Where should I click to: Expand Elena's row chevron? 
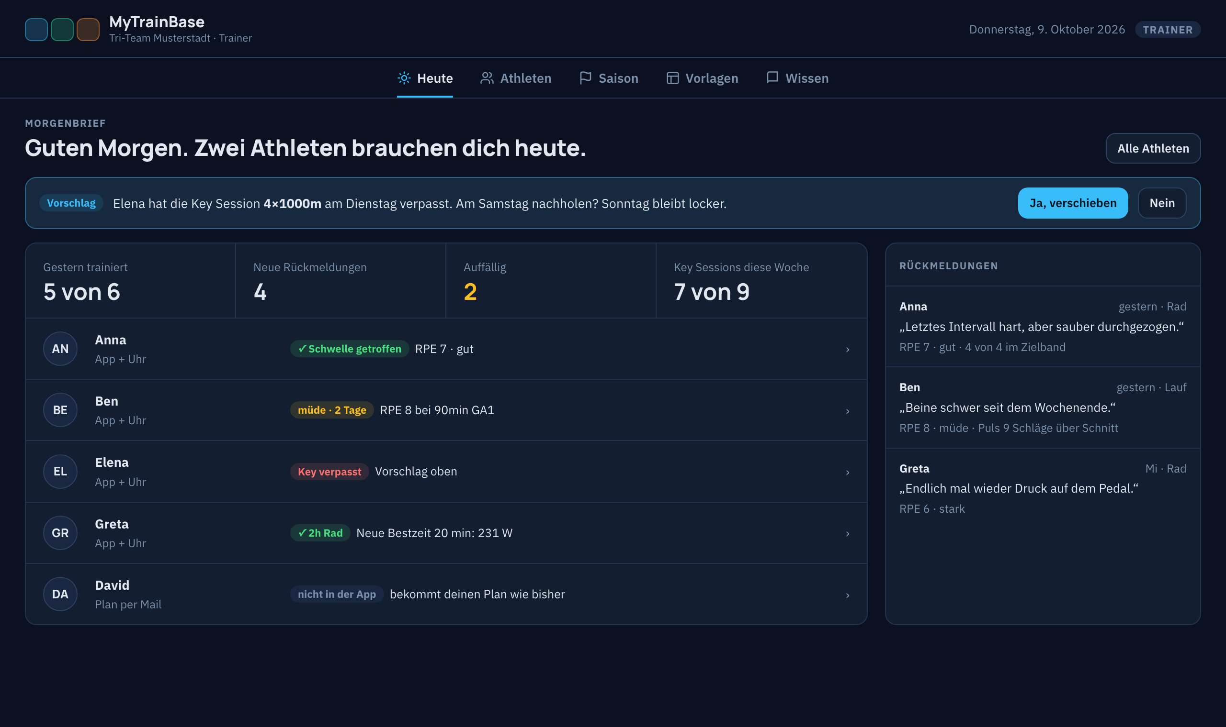847,472
